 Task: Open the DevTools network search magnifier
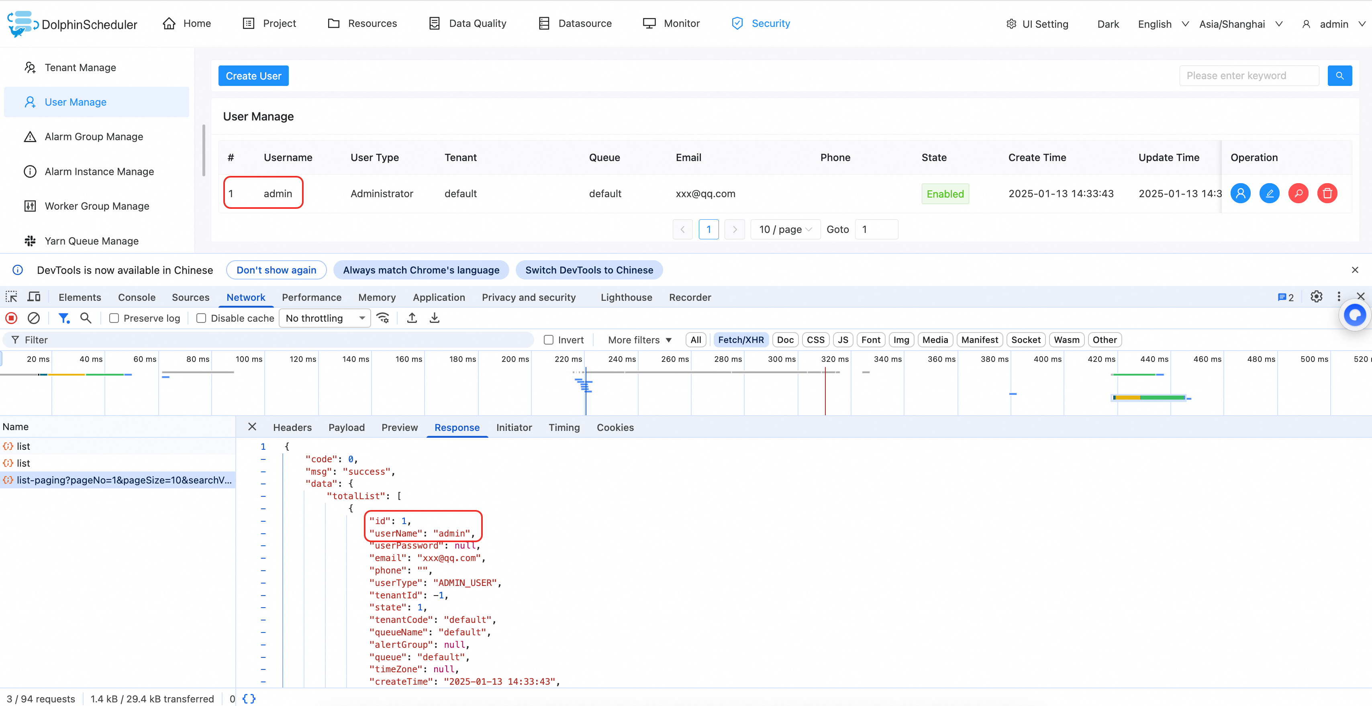point(85,318)
